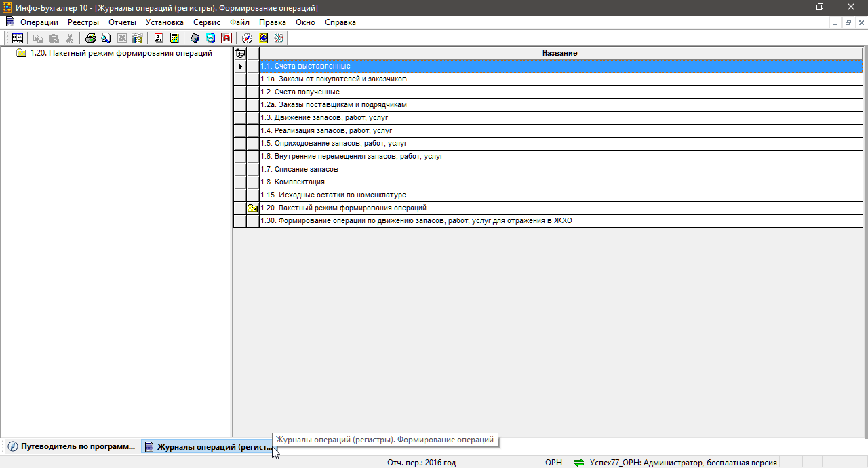
Task: Click the printer icon in the toolbar
Action: point(90,39)
